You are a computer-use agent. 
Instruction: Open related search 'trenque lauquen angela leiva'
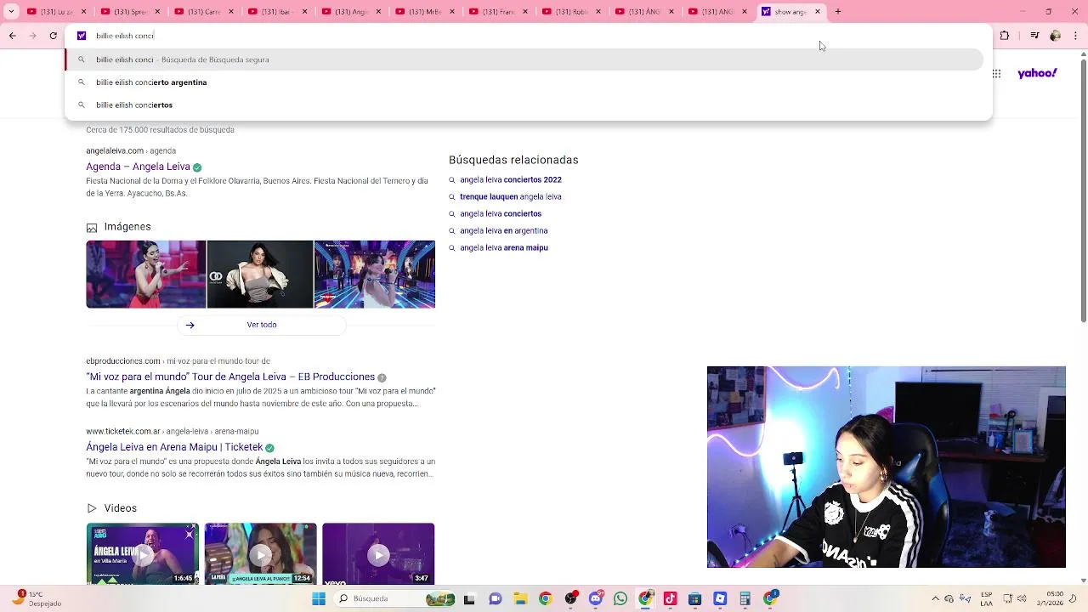(x=510, y=196)
